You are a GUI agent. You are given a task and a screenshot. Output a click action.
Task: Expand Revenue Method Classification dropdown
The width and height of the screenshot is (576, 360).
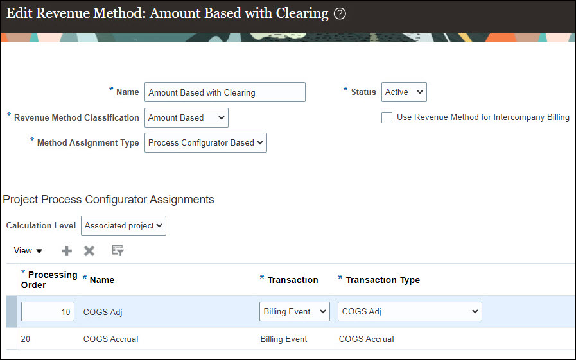click(186, 118)
